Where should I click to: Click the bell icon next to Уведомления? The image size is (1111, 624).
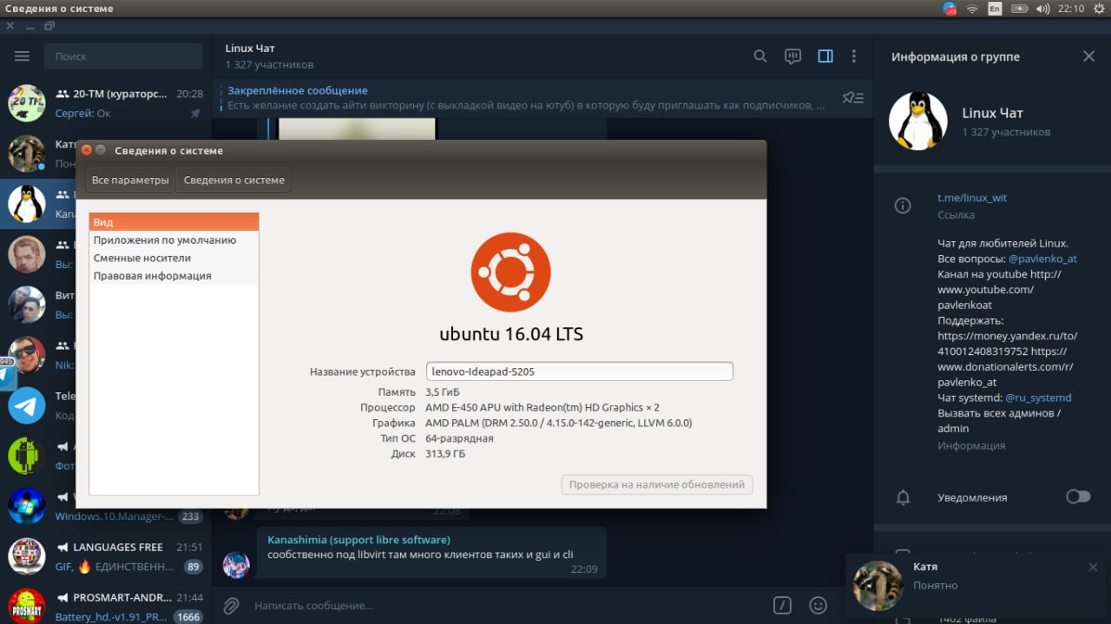tap(903, 497)
